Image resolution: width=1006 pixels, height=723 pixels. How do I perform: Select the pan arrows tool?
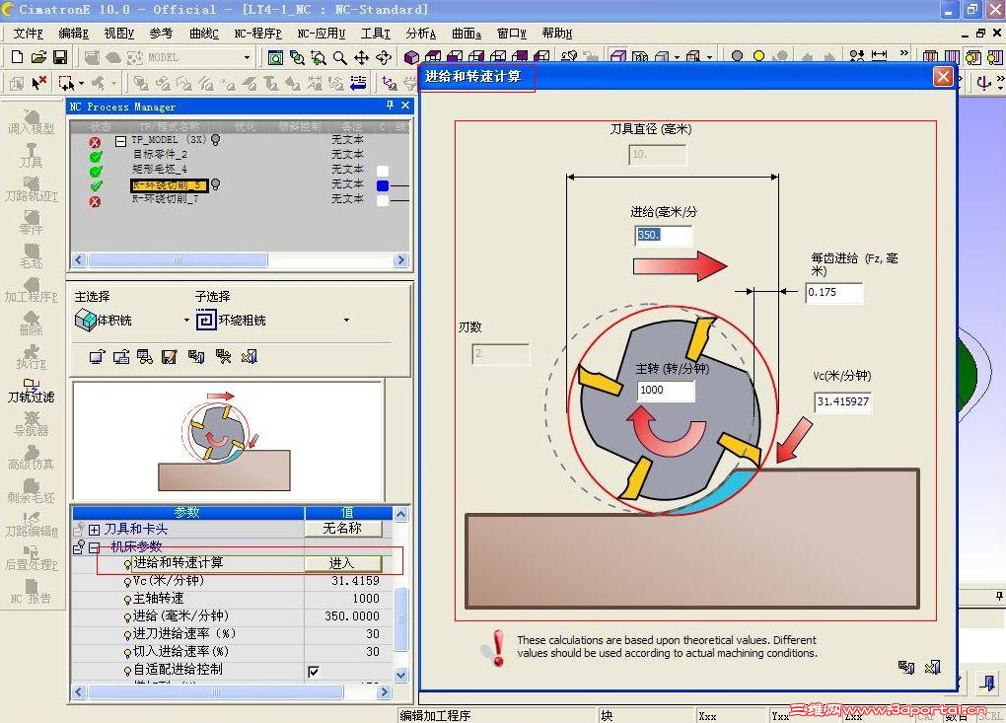(x=362, y=58)
